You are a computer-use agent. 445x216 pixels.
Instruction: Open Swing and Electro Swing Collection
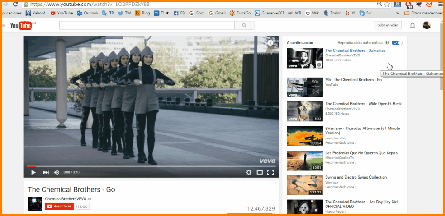[x=356, y=177]
